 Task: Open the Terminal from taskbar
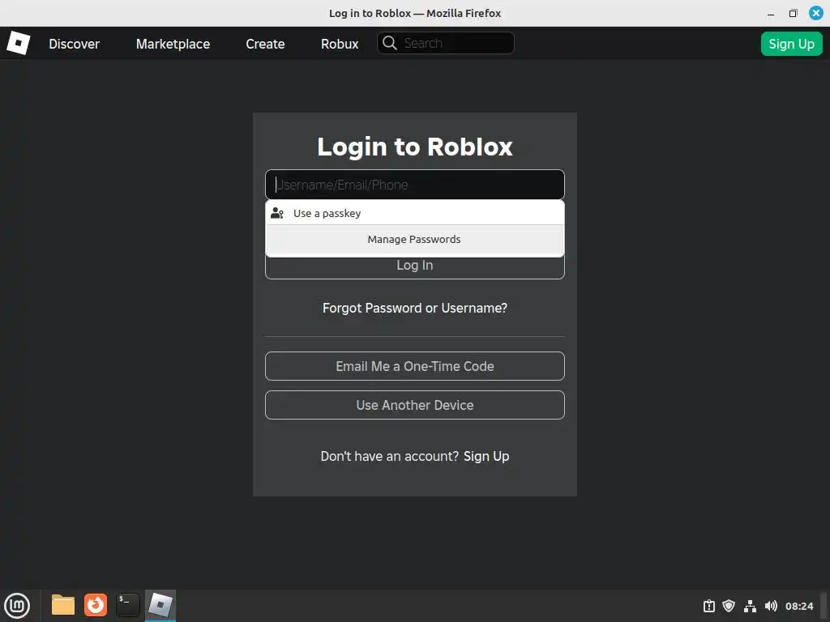click(127, 605)
